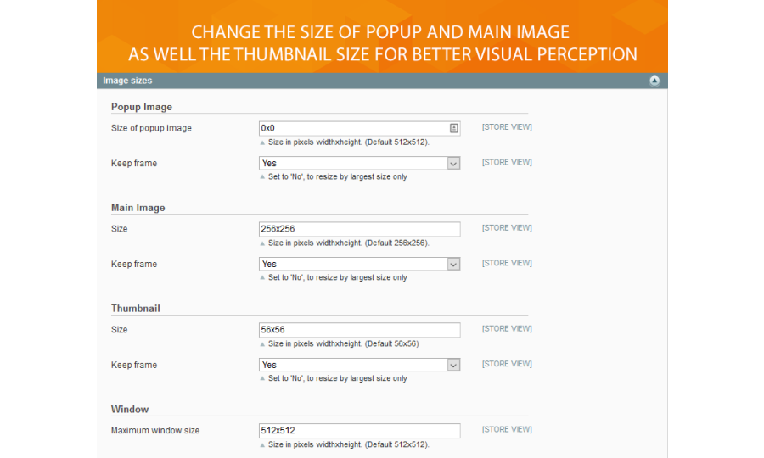Focus the Main Image Size field showing 256x256
The width and height of the screenshot is (764, 458).
(x=359, y=229)
